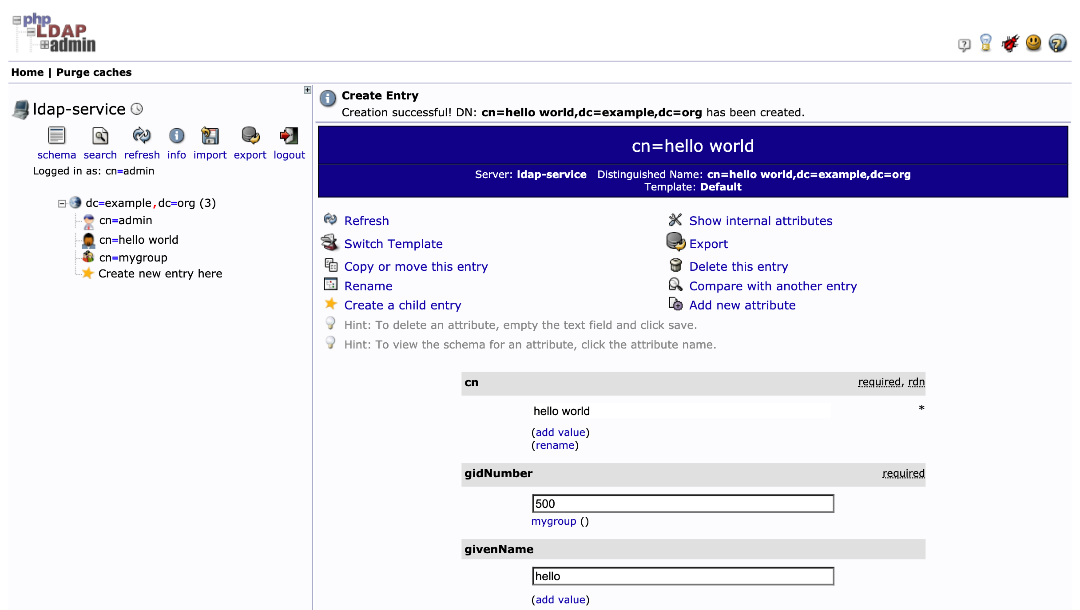Click the Add new attribute icon
Image resolution: width=1080 pixels, height=610 pixels.
[675, 304]
